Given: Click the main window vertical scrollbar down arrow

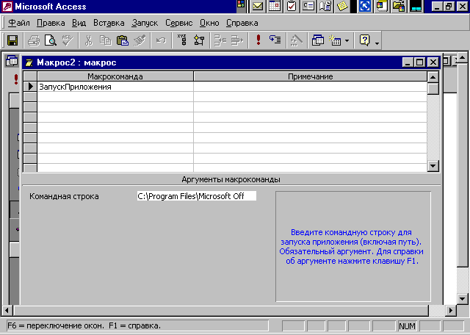Looking at the screenshot, I should point(462,299).
